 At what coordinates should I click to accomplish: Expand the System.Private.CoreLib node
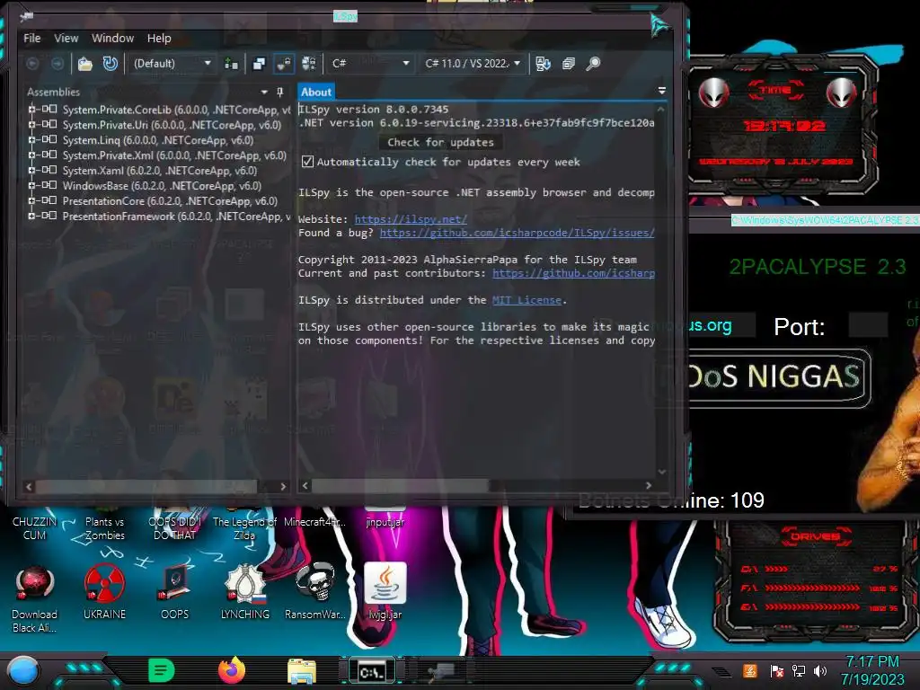(x=31, y=109)
